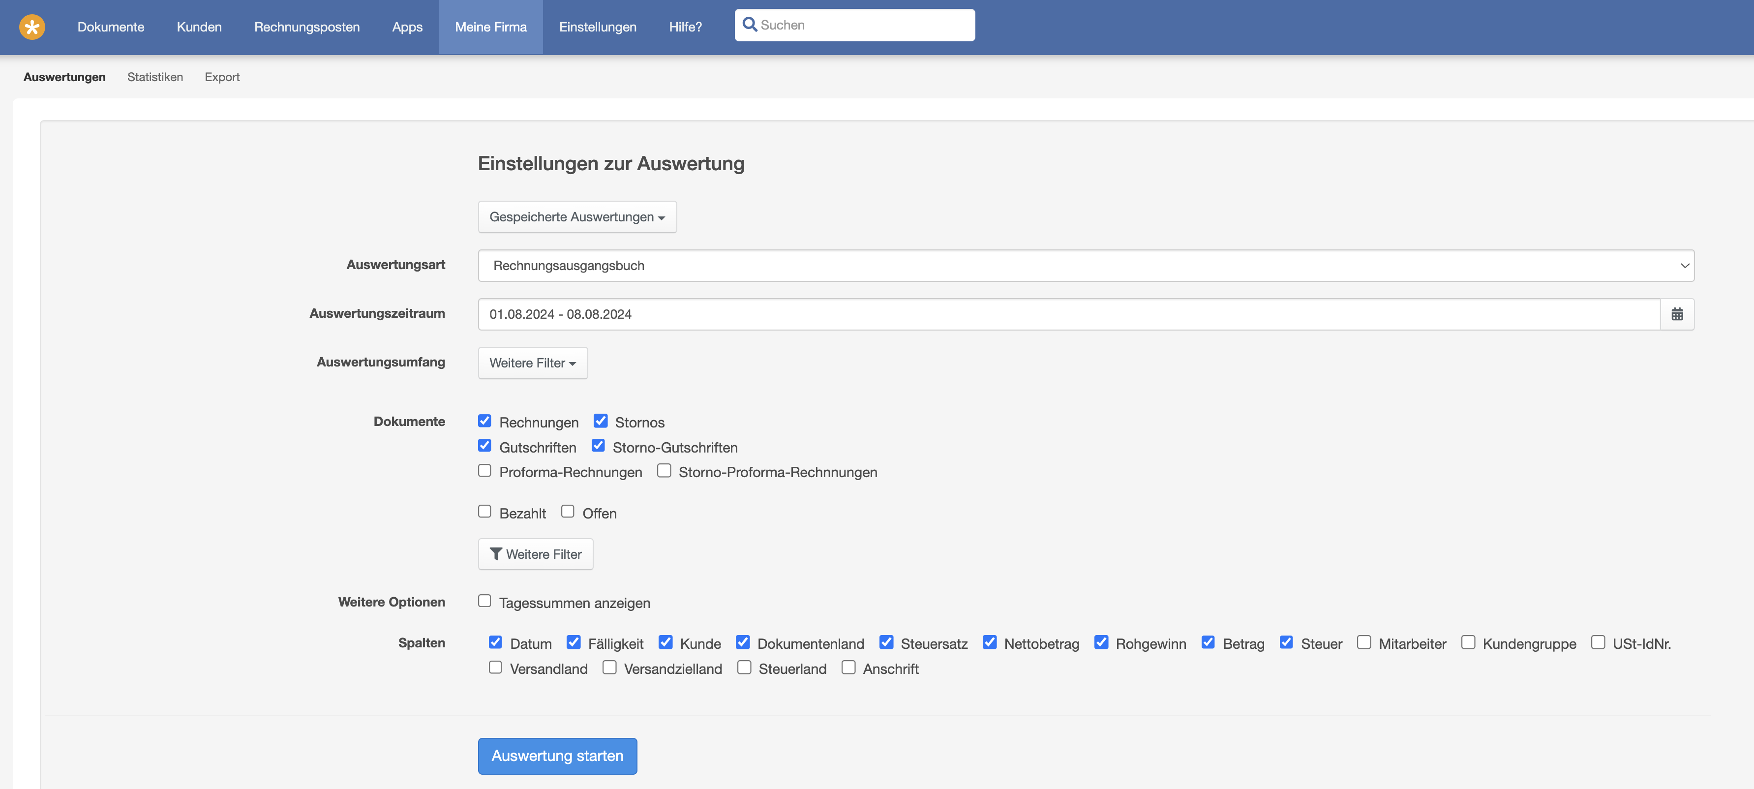Disable the Rohgewinn column checkbox
This screenshot has width=1754, height=789.
tap(1100, 642)
